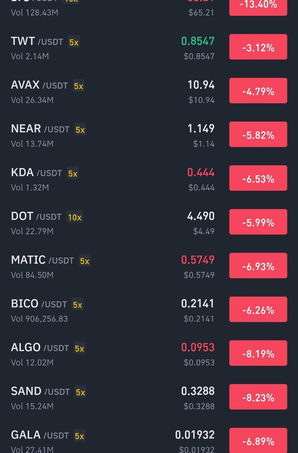The height and width of the screenshot is (453, 298).
Task: Click the 5x leverage tag for KDA
Action: tap(73, 173)
